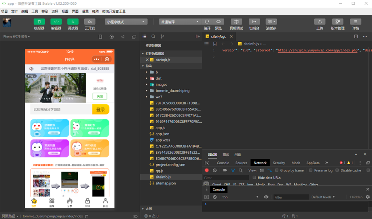The width and height of the screenshot is (372, 219).
Task: Click the Preview eye icon
Action: [x=218, y=21]
